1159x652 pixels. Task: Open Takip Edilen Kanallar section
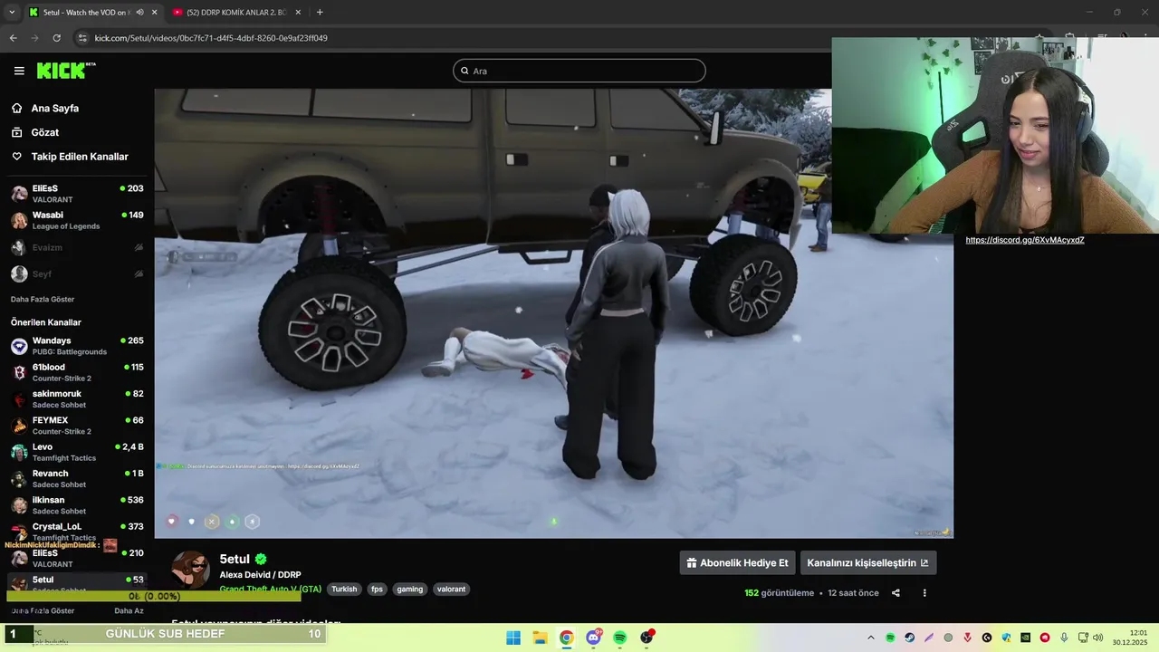70,157
